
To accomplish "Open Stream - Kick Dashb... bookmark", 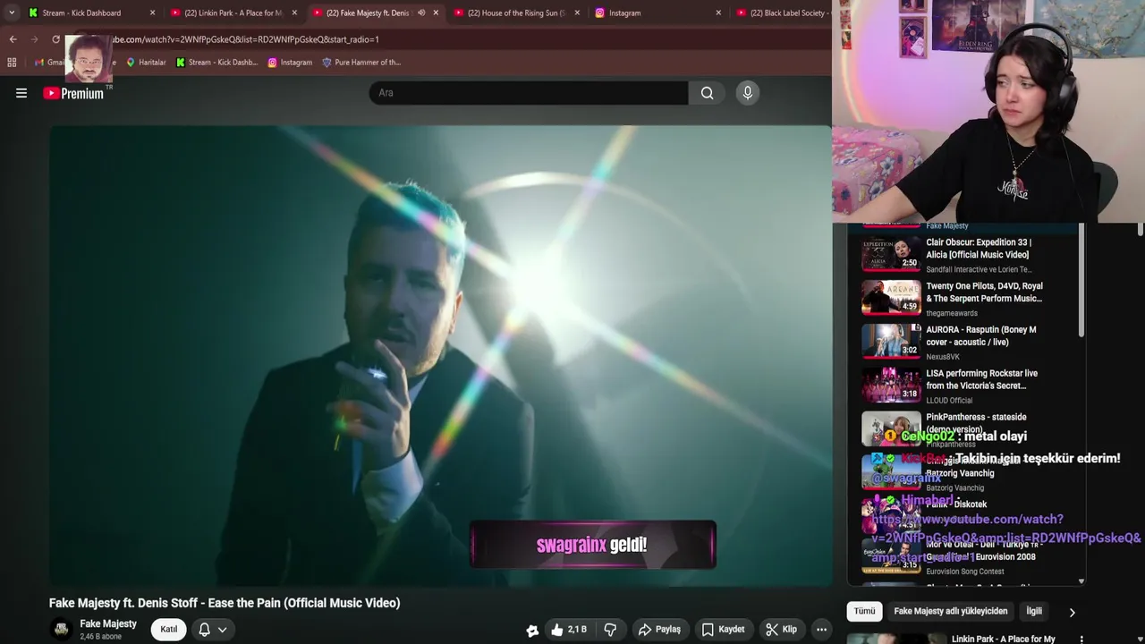I will click(x=216, y=63).
